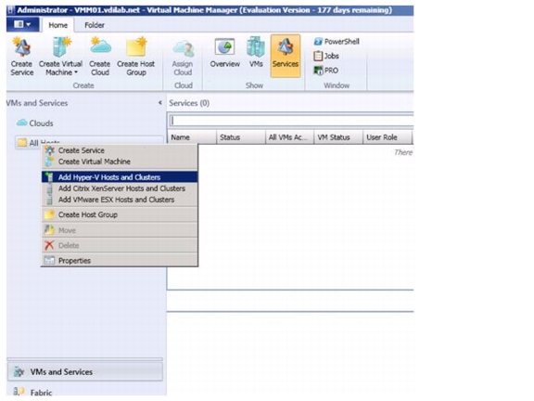Viewport: 534px width, 401px height.
Task: Open the Fabric workspace
Action: coord(84,392)
